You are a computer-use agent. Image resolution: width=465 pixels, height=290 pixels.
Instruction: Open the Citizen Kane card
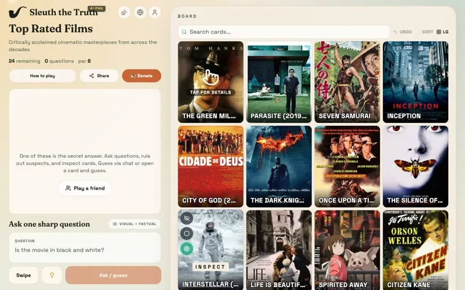[416, 250]
